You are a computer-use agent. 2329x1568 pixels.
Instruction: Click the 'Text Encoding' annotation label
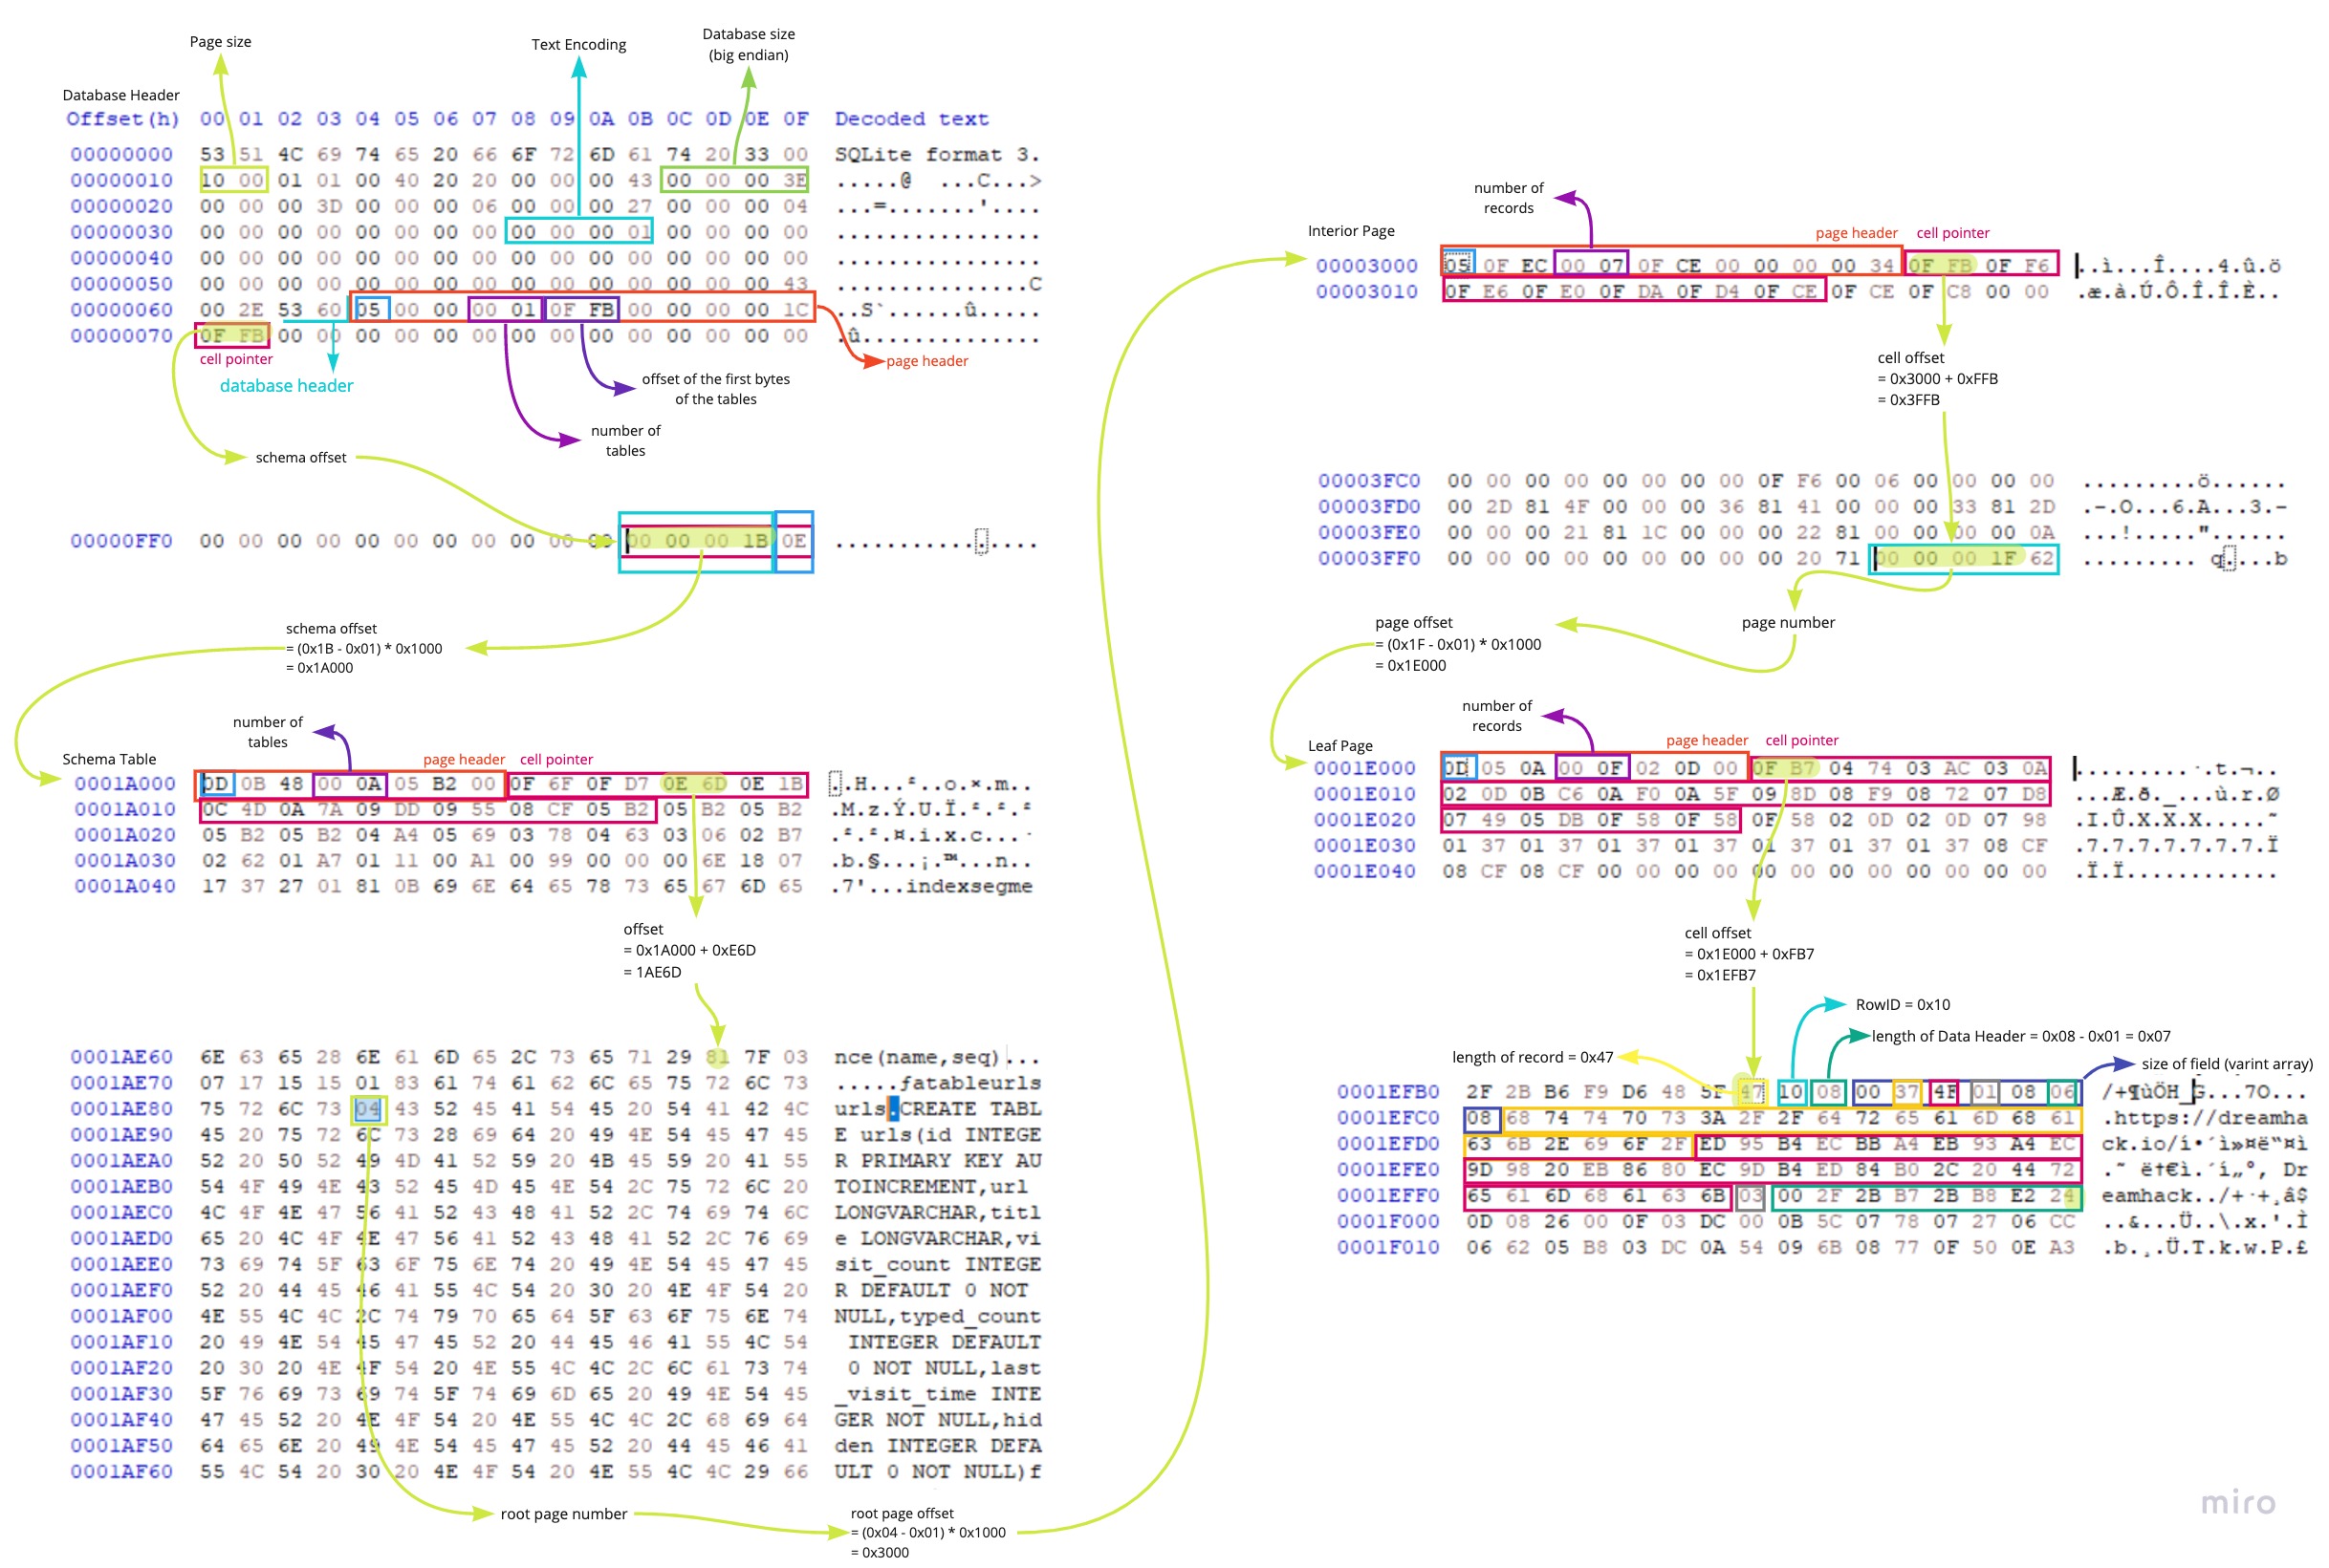click(x=578, y=45)
